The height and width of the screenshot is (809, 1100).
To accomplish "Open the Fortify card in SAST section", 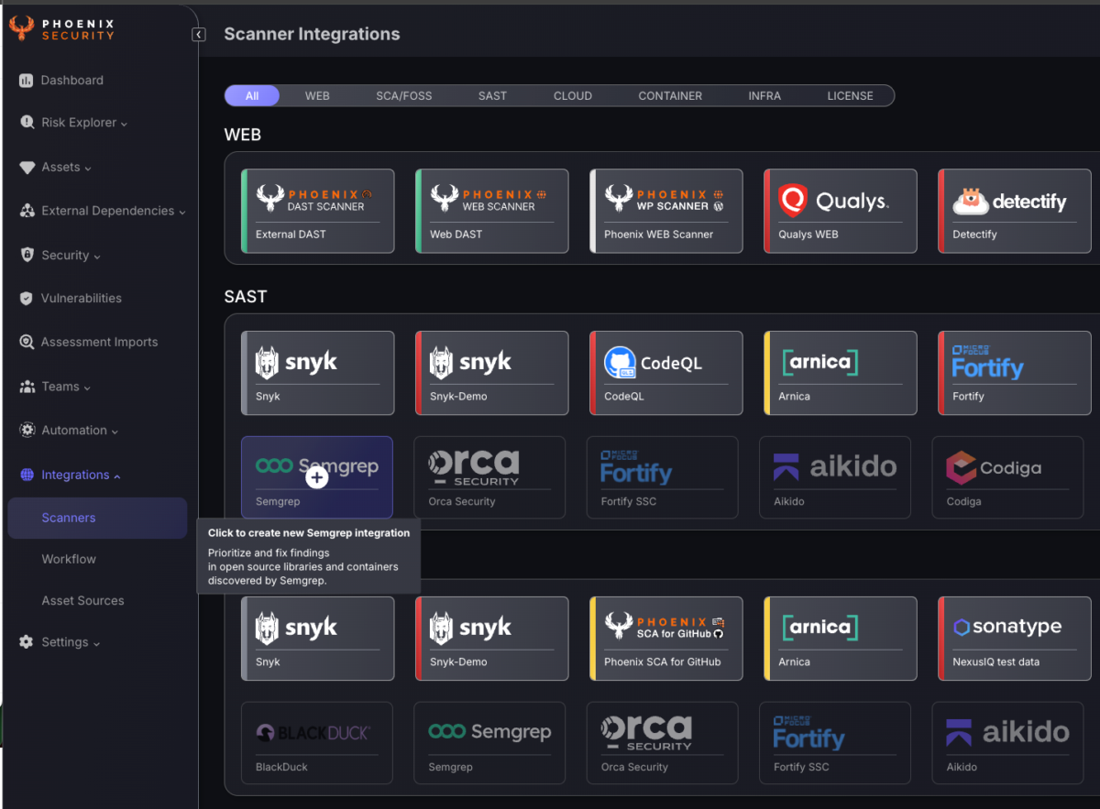I will pyautogui.click(x=1014, y=373).
